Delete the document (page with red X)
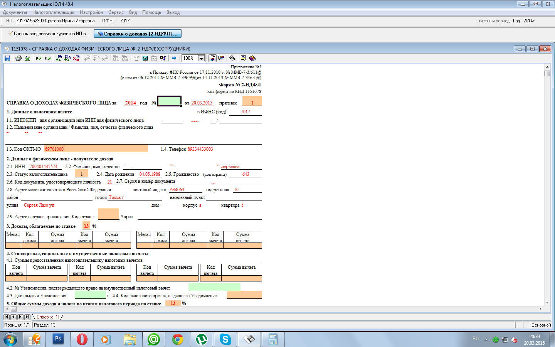Viewport: 555px width, 347px height. (76, 58)
